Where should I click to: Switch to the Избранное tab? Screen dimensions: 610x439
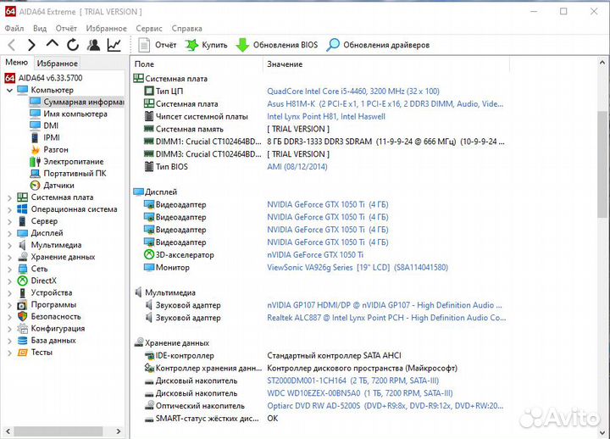tap(57, 63)
